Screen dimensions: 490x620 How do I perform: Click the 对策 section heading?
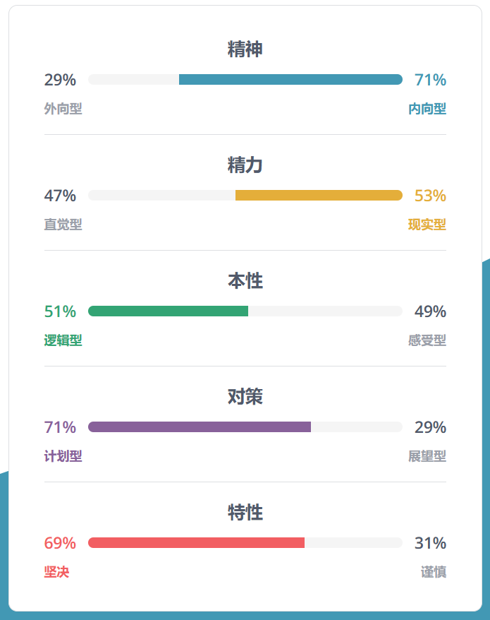point(245,397)
